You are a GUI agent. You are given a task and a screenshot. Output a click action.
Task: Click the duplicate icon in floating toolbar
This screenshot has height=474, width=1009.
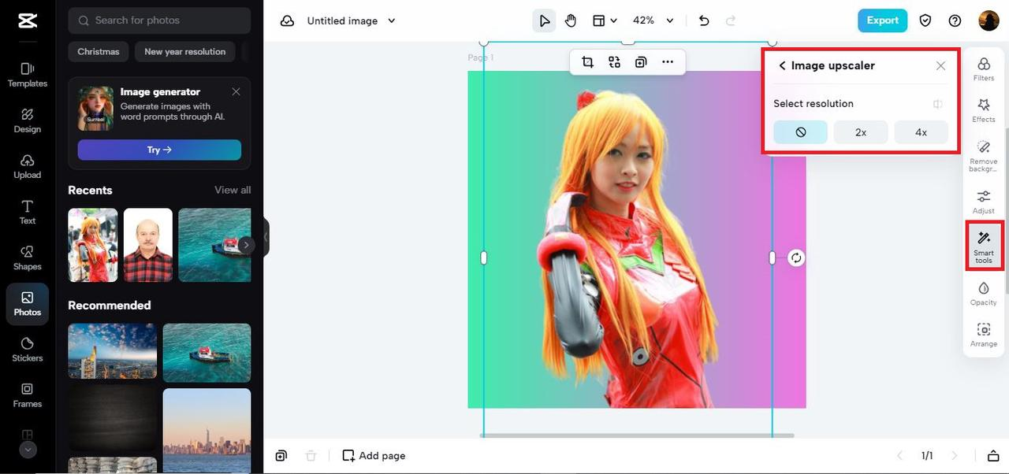641,62
